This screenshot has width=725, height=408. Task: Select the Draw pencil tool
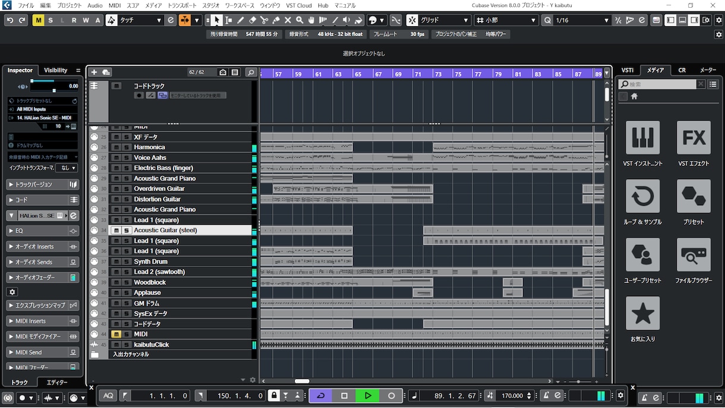(x=241, y=20)
